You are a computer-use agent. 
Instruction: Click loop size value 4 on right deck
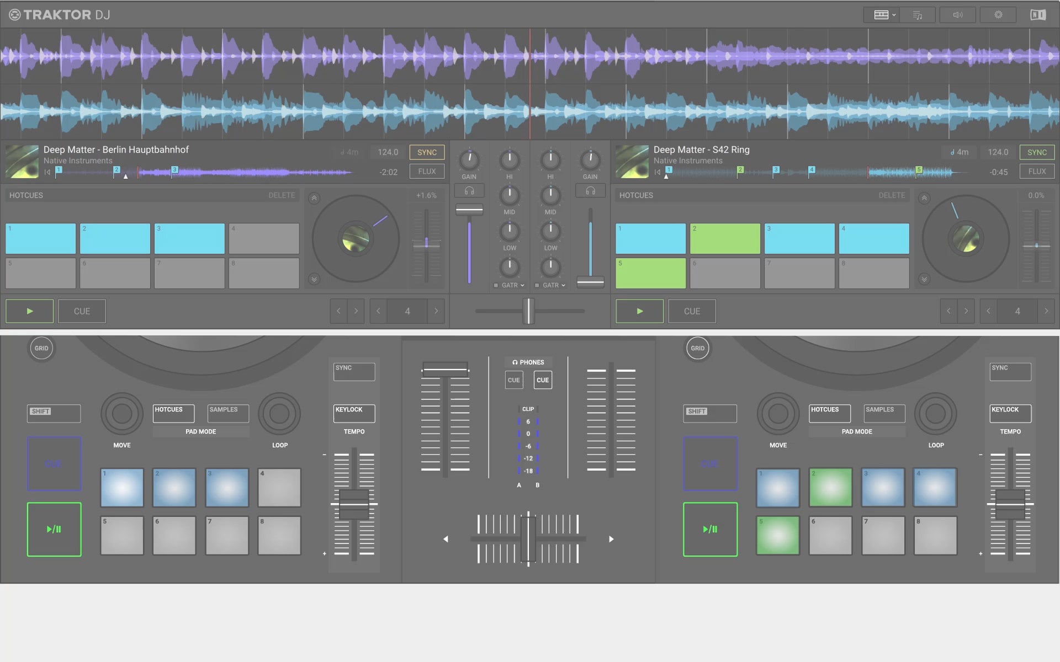coord(1017,311)
